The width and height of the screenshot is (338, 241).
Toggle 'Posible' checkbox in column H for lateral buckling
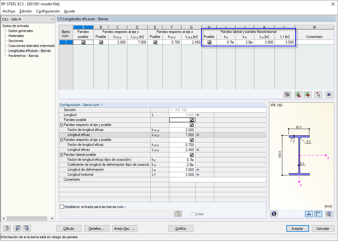[x=209, y=42]
